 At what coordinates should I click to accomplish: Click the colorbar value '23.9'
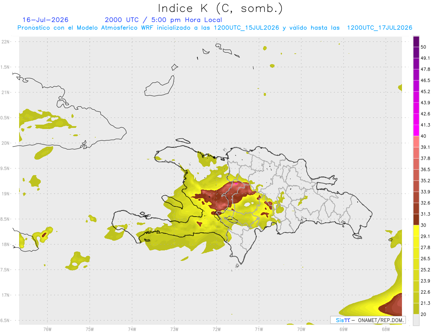pyautogui.click(x=425, y=281)
